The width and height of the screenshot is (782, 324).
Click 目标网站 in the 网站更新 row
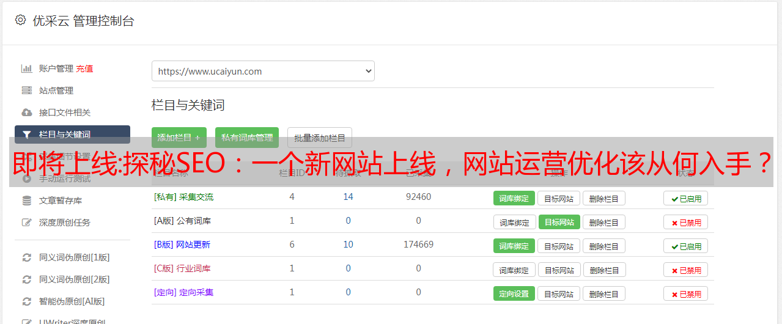(x=559, y=246)
